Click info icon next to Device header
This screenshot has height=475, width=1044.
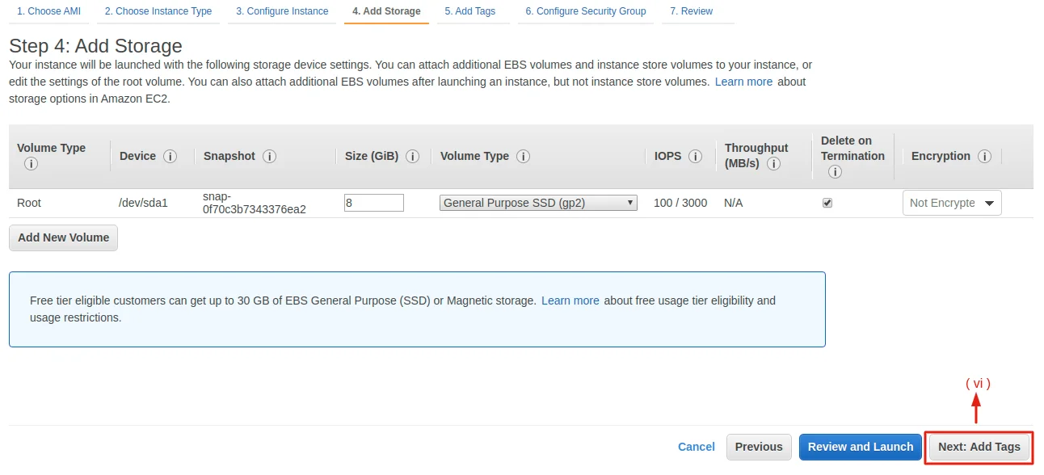point(170,157)
